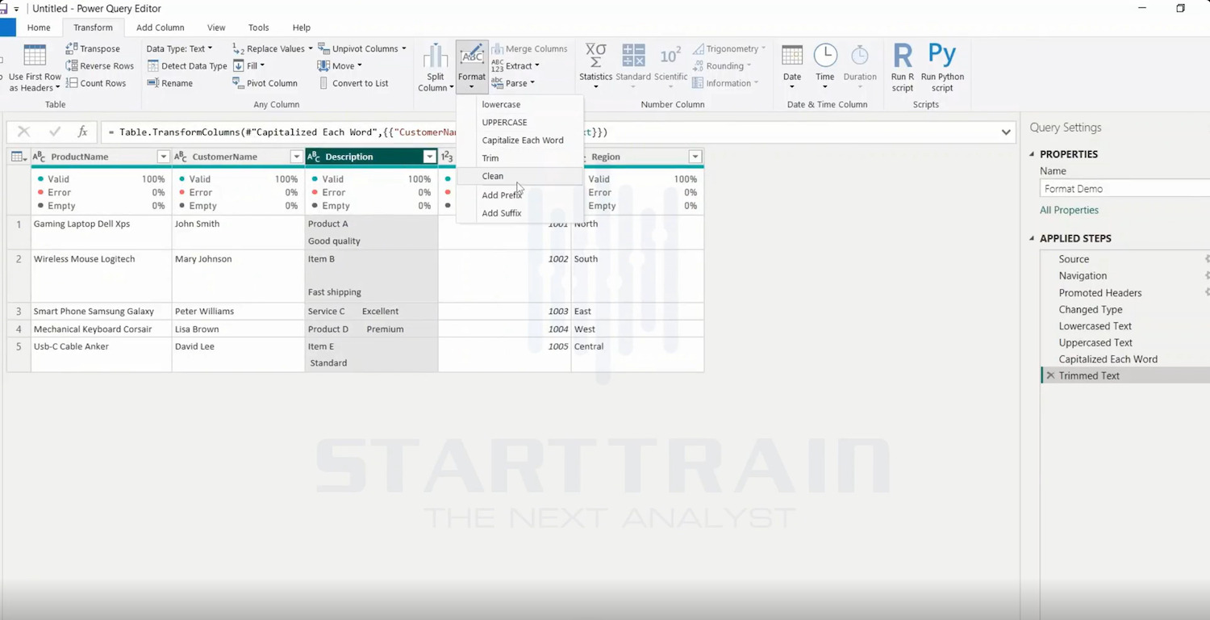Click the Statistics sigma icon
The image size is (1210, 620).
point(595,55)
